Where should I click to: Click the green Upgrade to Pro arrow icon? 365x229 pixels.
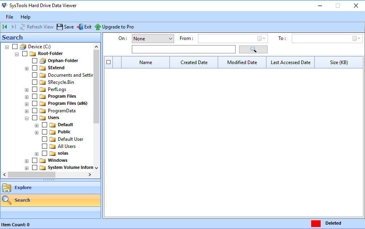pos(98,27)
